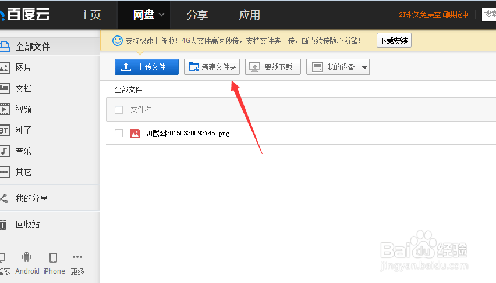Click the Baidu Yun logo
496x283 pixels.
pos(24,14)
